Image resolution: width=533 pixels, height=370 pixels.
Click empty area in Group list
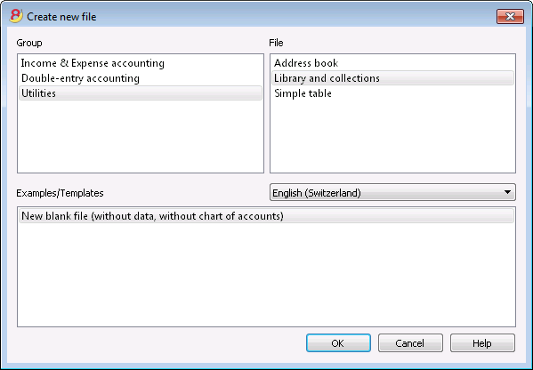(x=141, y=138)
